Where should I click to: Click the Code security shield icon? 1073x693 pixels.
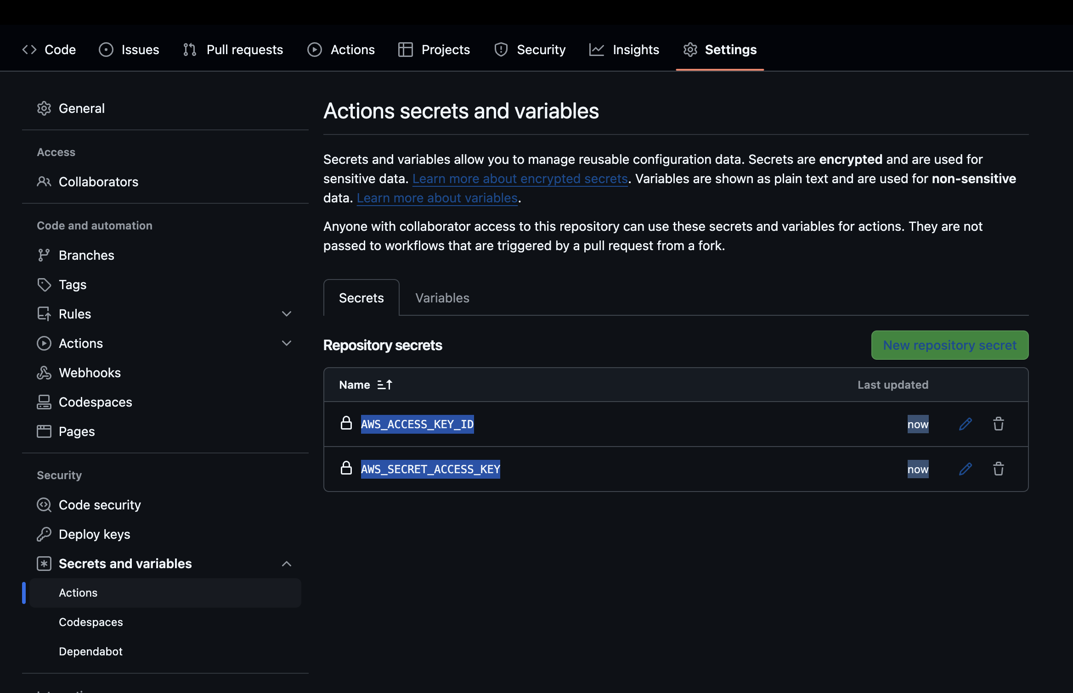[x=44, y=505]
